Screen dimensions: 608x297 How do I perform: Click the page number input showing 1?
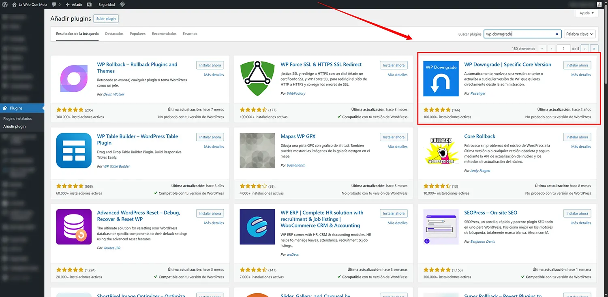coord(564,48)
